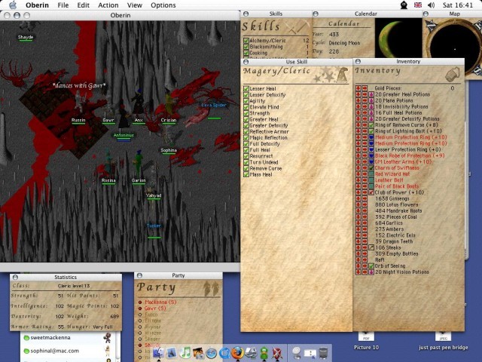Viewport: 482px width, 362px height.
Task: Click the sweetmackenna buddy entry
Action: tap(50, 338)
